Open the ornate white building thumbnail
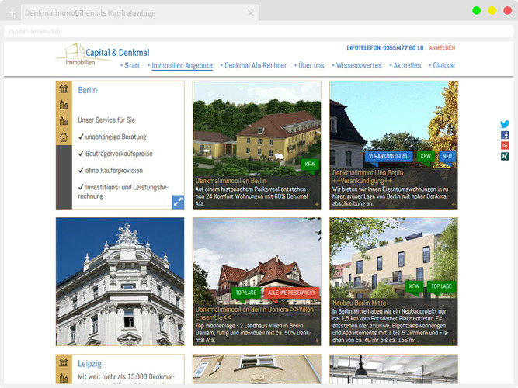Image resolution: width=518 pixels, height=388 pixels. [120, 281]
